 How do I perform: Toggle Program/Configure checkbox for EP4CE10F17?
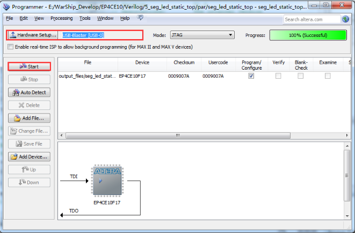(x=251, y=76)
